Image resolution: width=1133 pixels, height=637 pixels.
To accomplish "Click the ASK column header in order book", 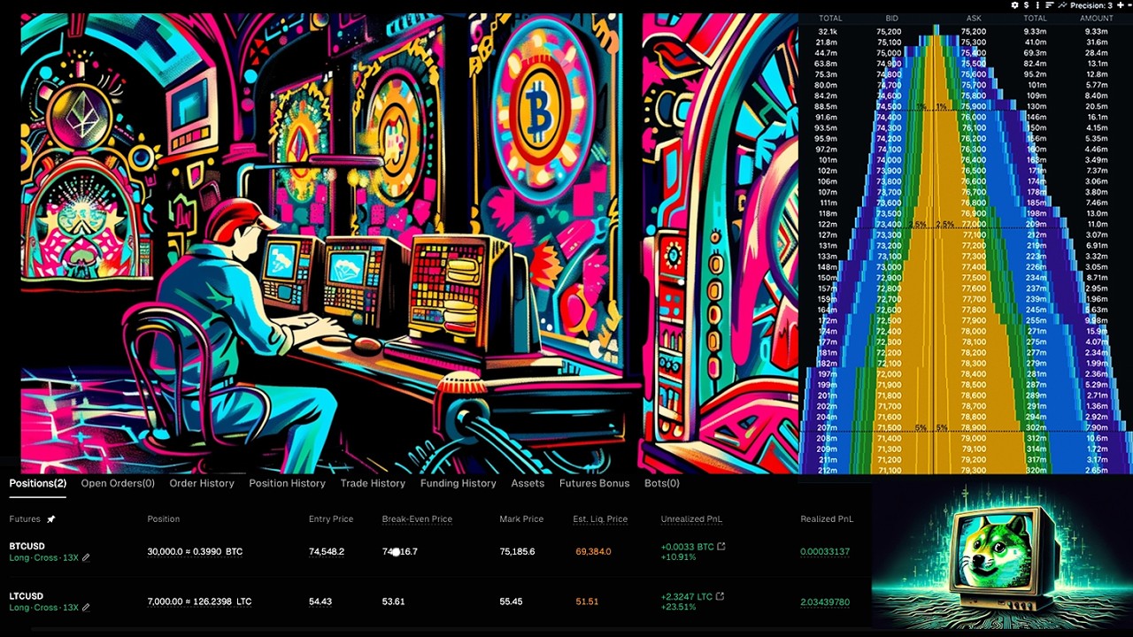I will point(974,18).
